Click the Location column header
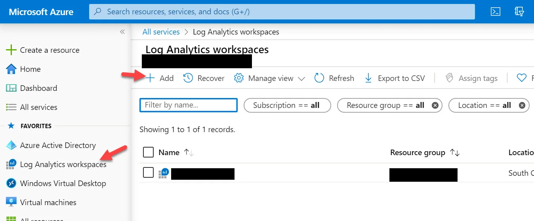Viewport: 534px width, 221px height. tap(521, 152)
